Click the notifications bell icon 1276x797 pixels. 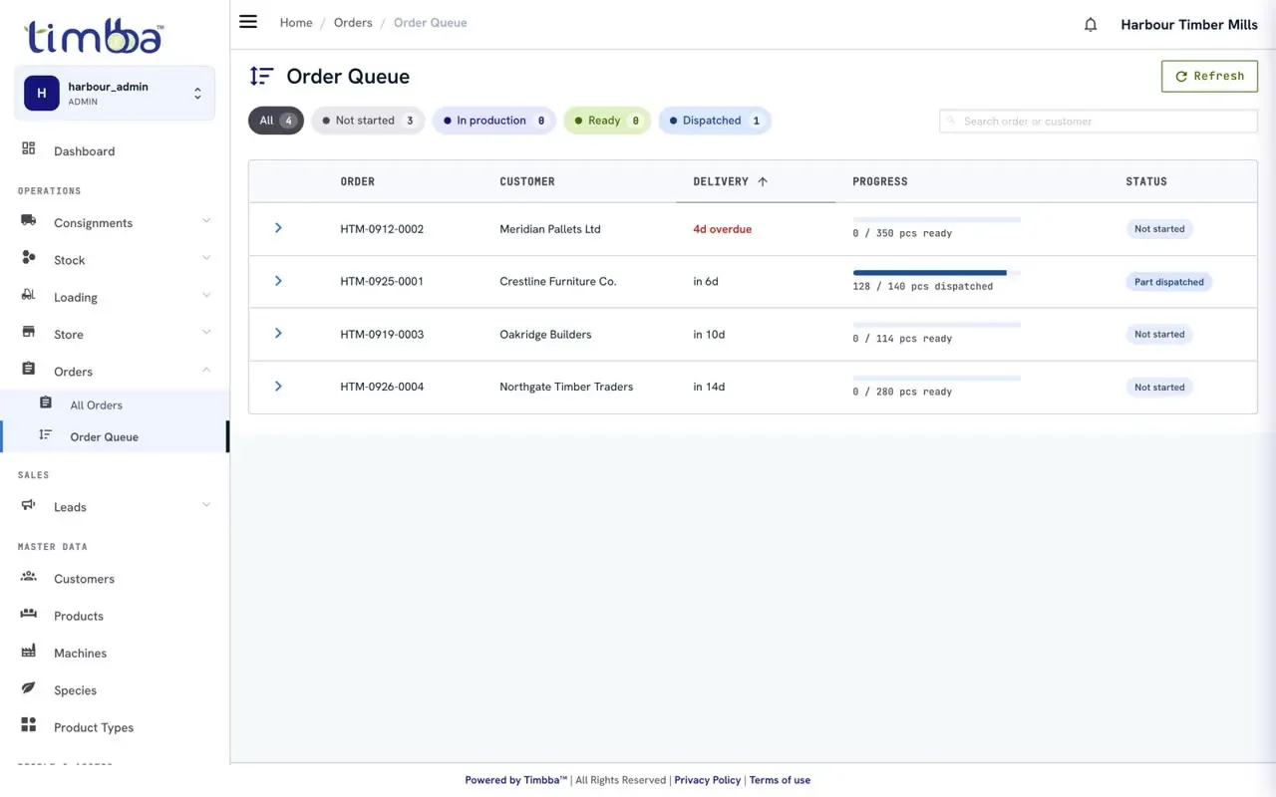(1091, 25)
